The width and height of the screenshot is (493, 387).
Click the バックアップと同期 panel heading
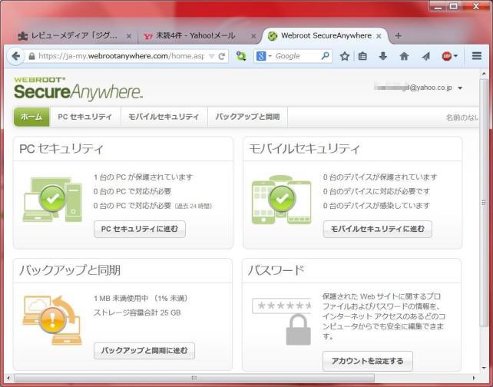(x=70, y=270)
